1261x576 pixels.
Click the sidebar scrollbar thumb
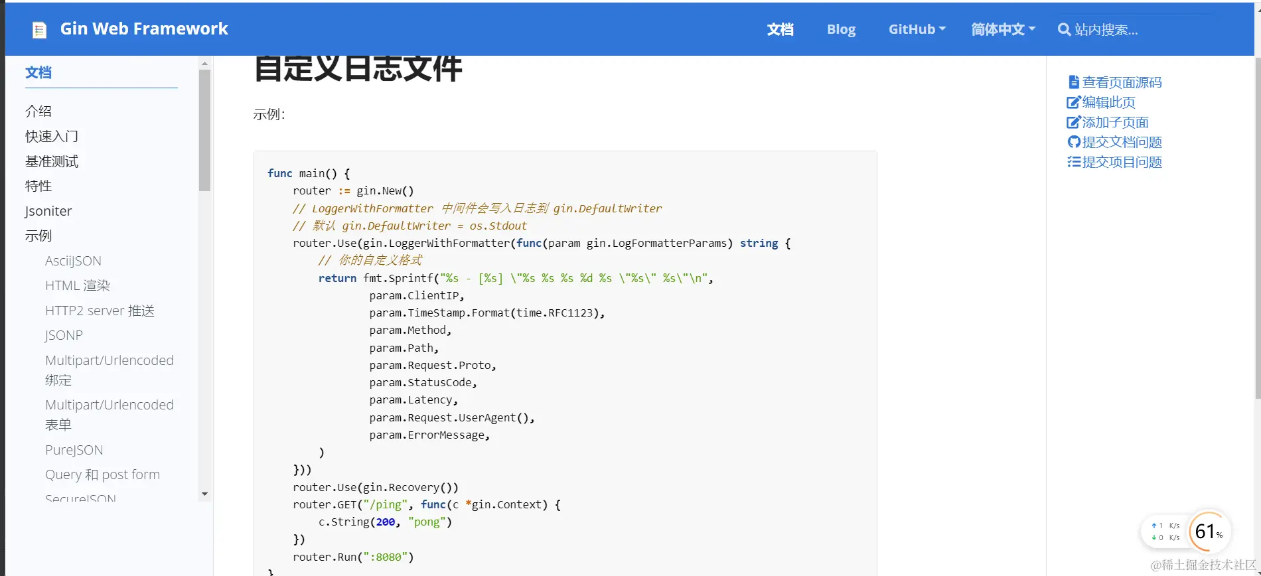click(204, 130)
